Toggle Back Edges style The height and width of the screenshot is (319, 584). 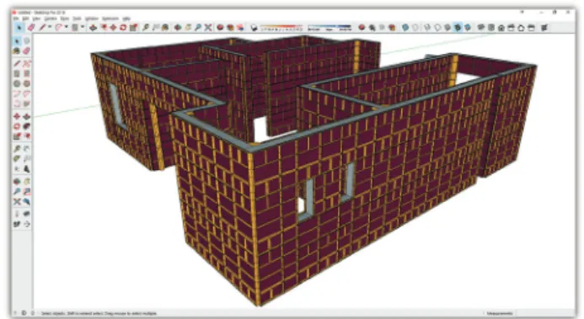click(x=415, y=27)
